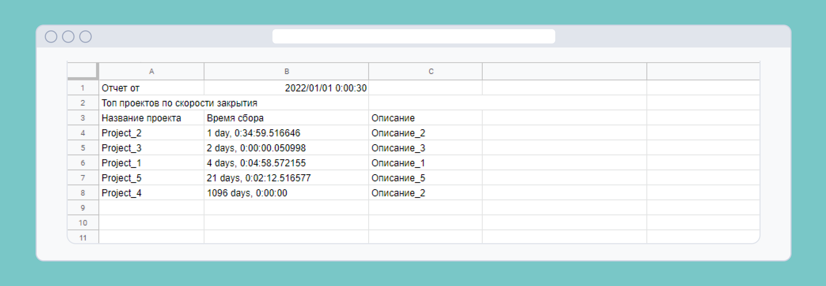
Task: Click the Project_2 cell
Action: [x=151, y=133]
